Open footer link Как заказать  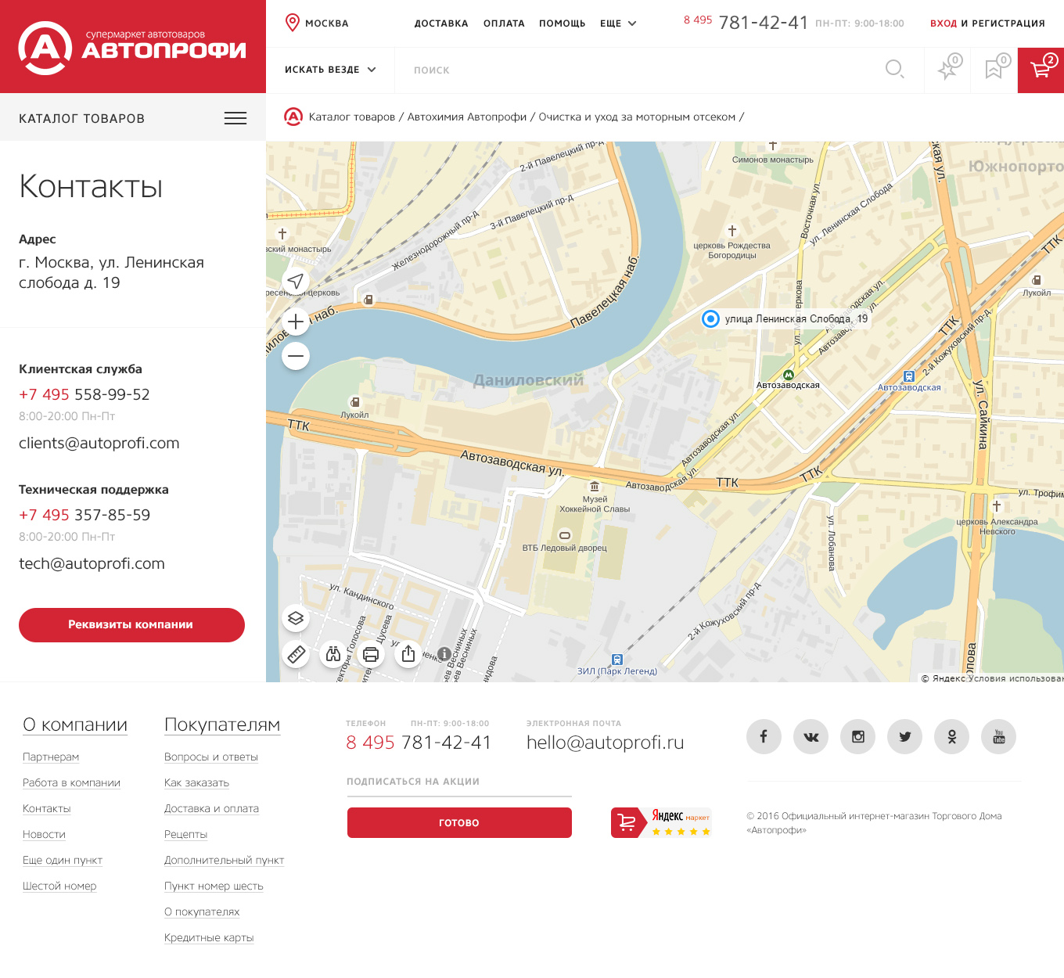pos(196,782)
